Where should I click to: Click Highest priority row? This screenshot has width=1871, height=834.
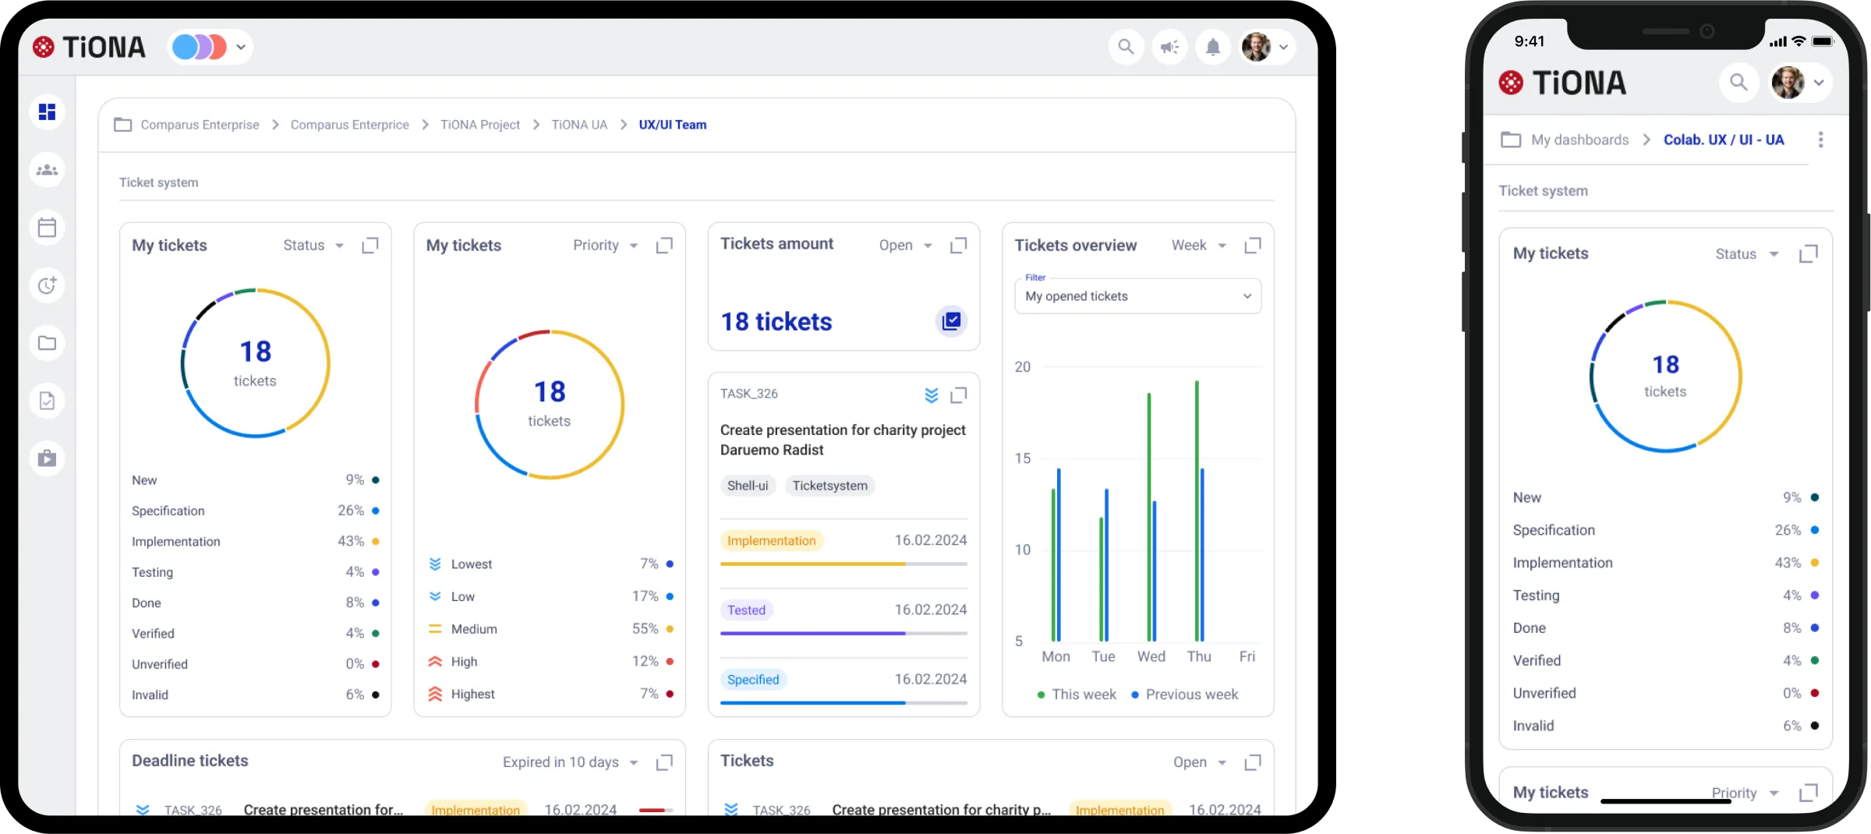[550, 694]
